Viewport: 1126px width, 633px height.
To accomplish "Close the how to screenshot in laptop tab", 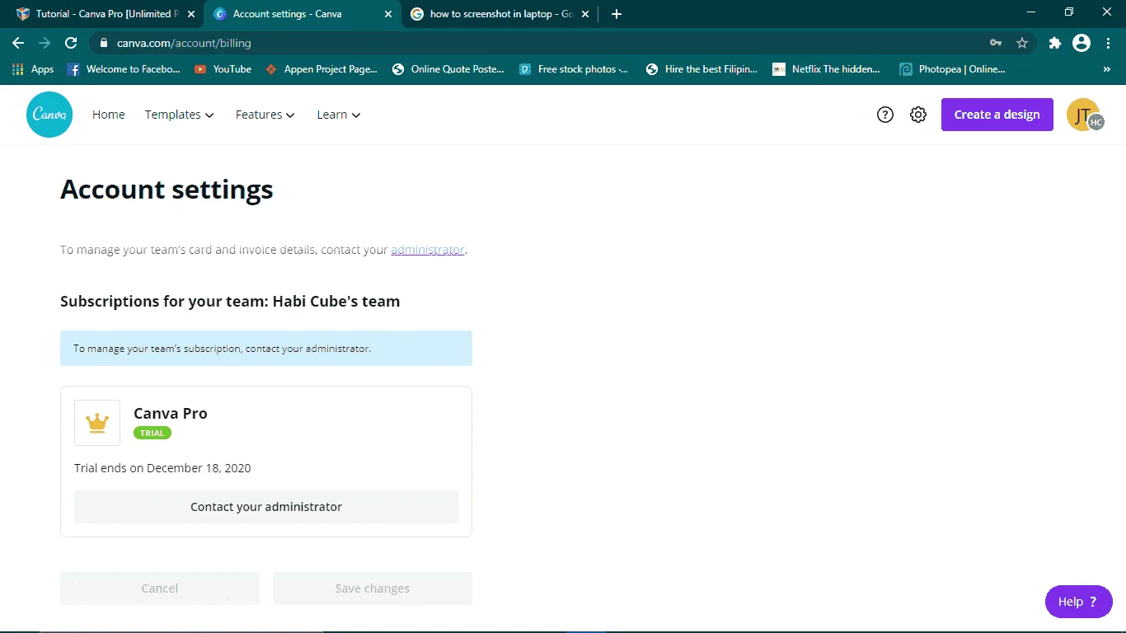I will [585, 14].
